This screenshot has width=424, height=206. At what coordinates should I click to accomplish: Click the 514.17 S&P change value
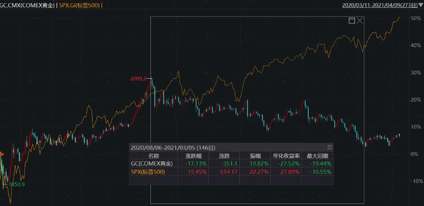(230, 172)
